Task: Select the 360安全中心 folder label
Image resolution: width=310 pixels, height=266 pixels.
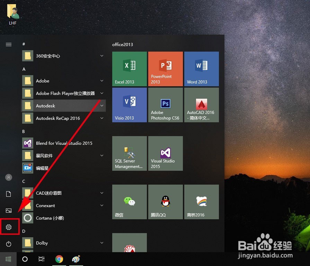Action: (x=48, y=56)
